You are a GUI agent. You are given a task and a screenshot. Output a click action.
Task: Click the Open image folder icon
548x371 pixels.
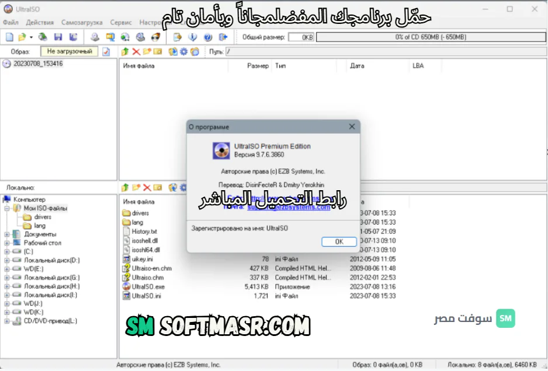tap(22, 37)
